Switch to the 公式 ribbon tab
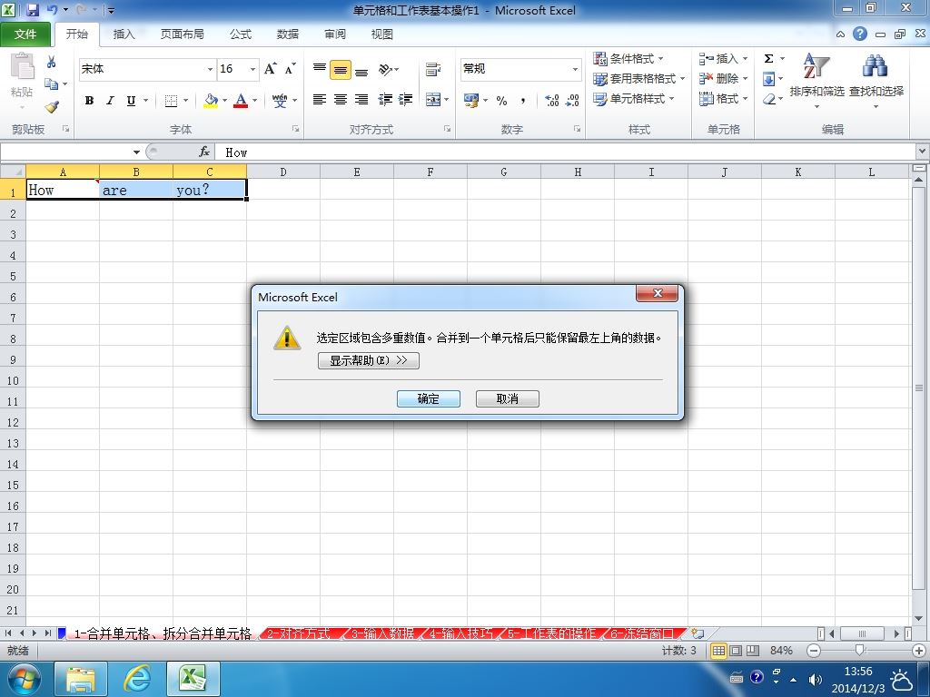 point(241,34)
